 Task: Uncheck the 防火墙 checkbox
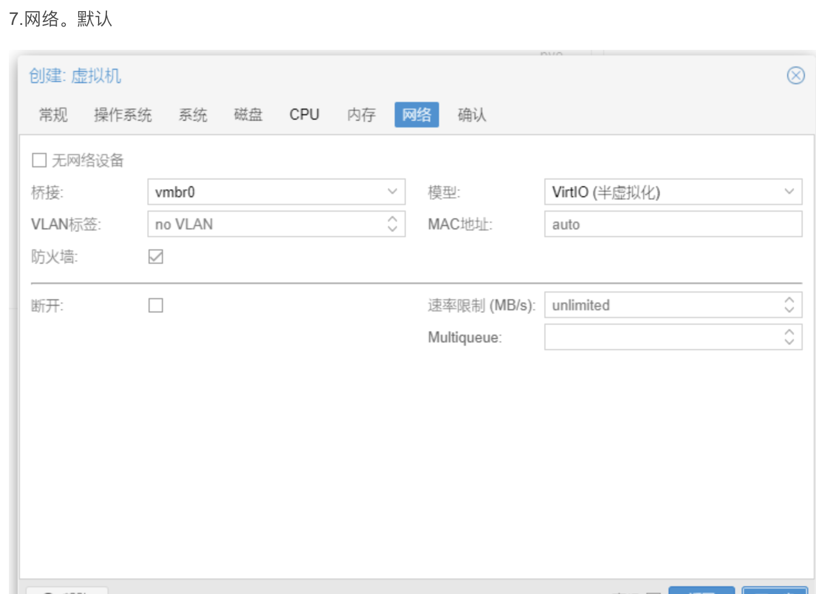point(156,257)
